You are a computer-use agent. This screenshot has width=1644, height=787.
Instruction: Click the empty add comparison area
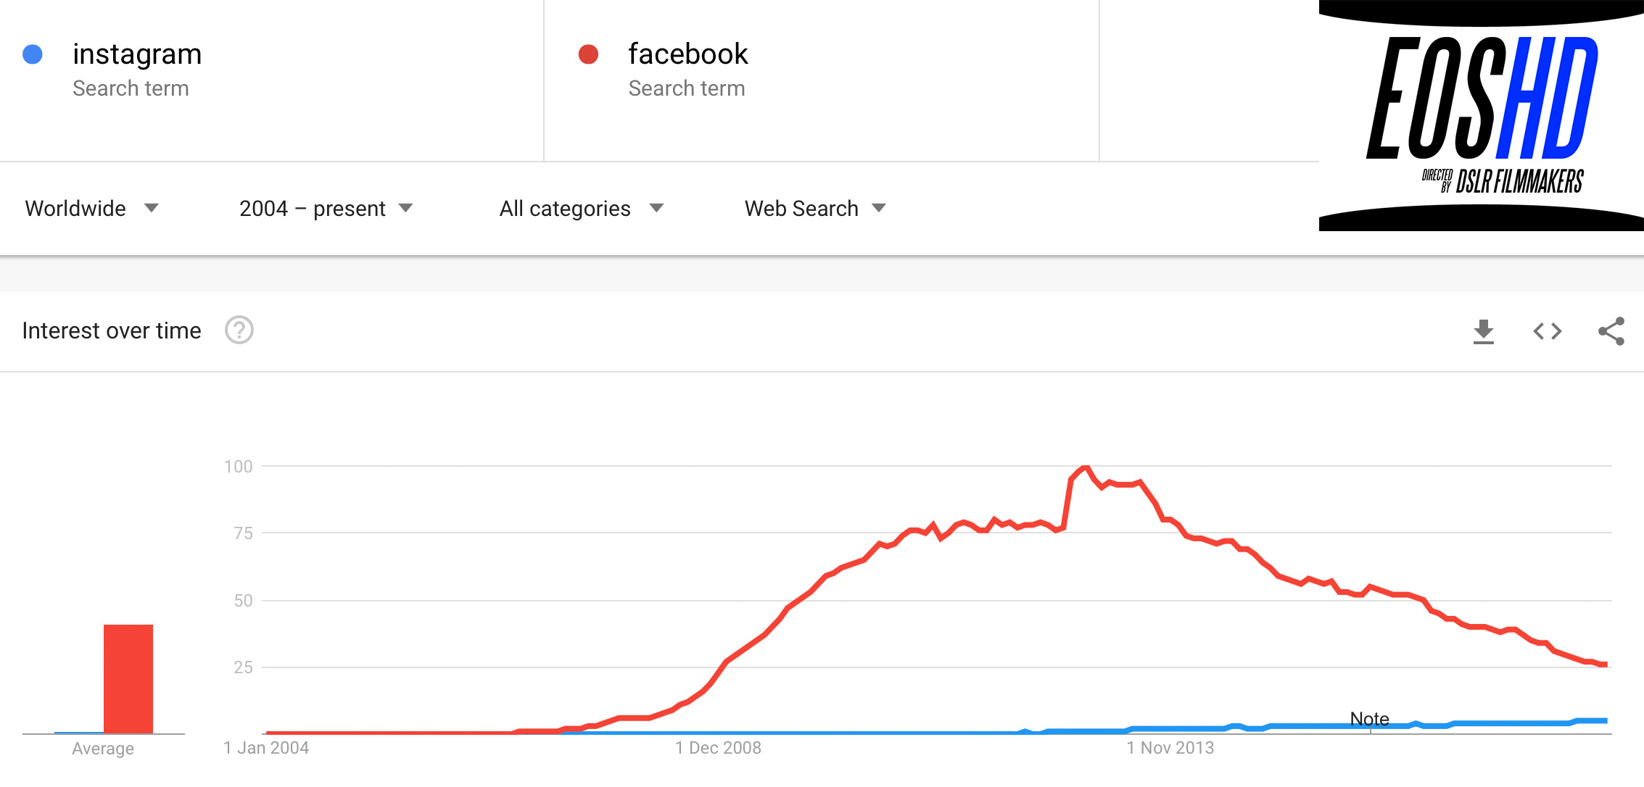point(1209,80)
